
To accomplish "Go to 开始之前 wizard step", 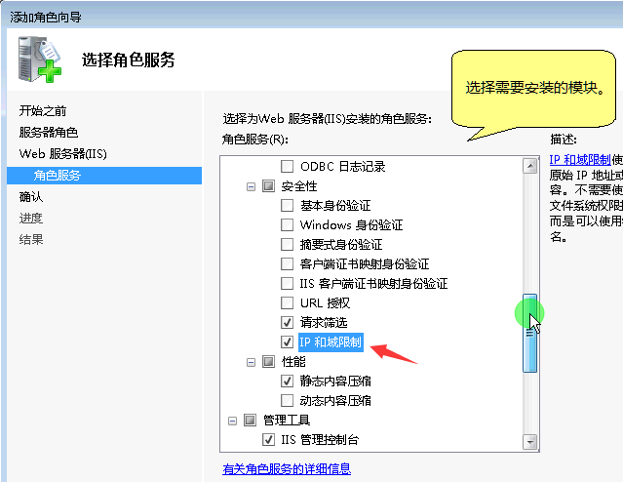I will click(x=43, y=111).
